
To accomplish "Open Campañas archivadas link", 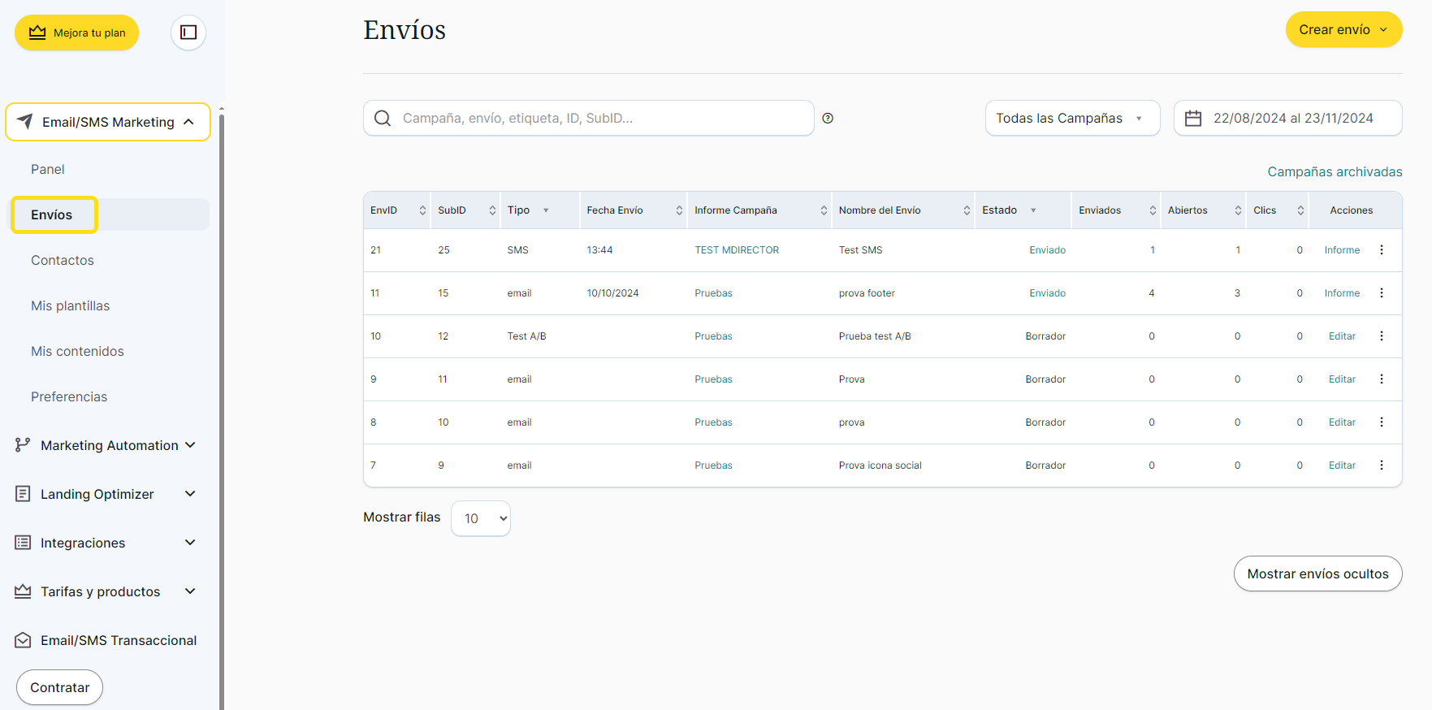I will [1334, 172].
